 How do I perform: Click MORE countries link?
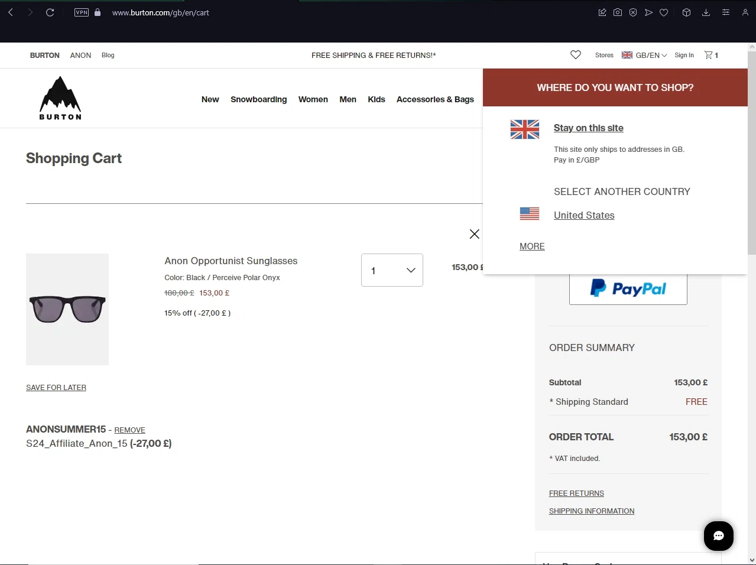point(532,246)
